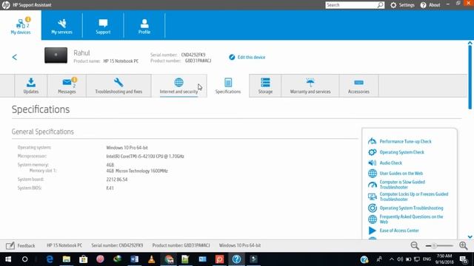Click the Audio Check speaker icon
The height and width of the screenshot is (266, 474).
tap(372, 163)
